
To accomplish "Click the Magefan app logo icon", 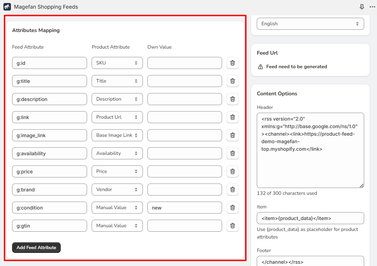I will (x=7, y=7).
